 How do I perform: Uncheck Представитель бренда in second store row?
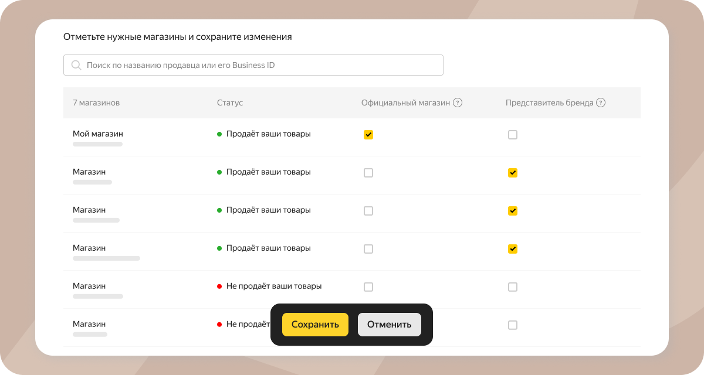click(513, 173)
